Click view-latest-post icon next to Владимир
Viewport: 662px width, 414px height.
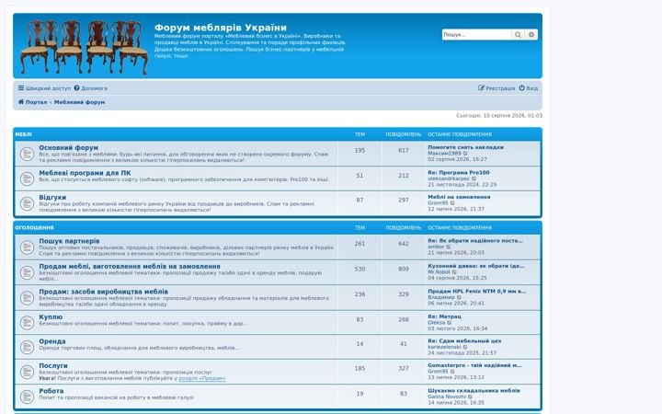click(460, 297)
